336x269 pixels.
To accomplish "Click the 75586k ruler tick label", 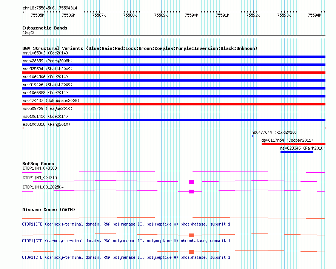I will (x=68, y=15).
